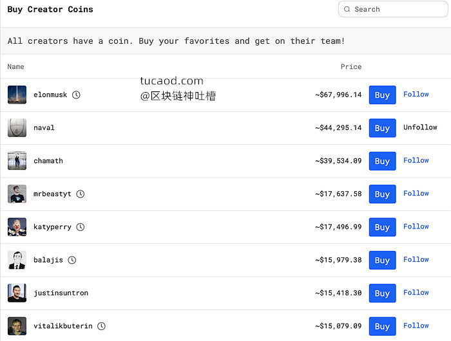Select the ~$67,996.14 price value
Screen dimensions: 451x341
coord(338,95)
